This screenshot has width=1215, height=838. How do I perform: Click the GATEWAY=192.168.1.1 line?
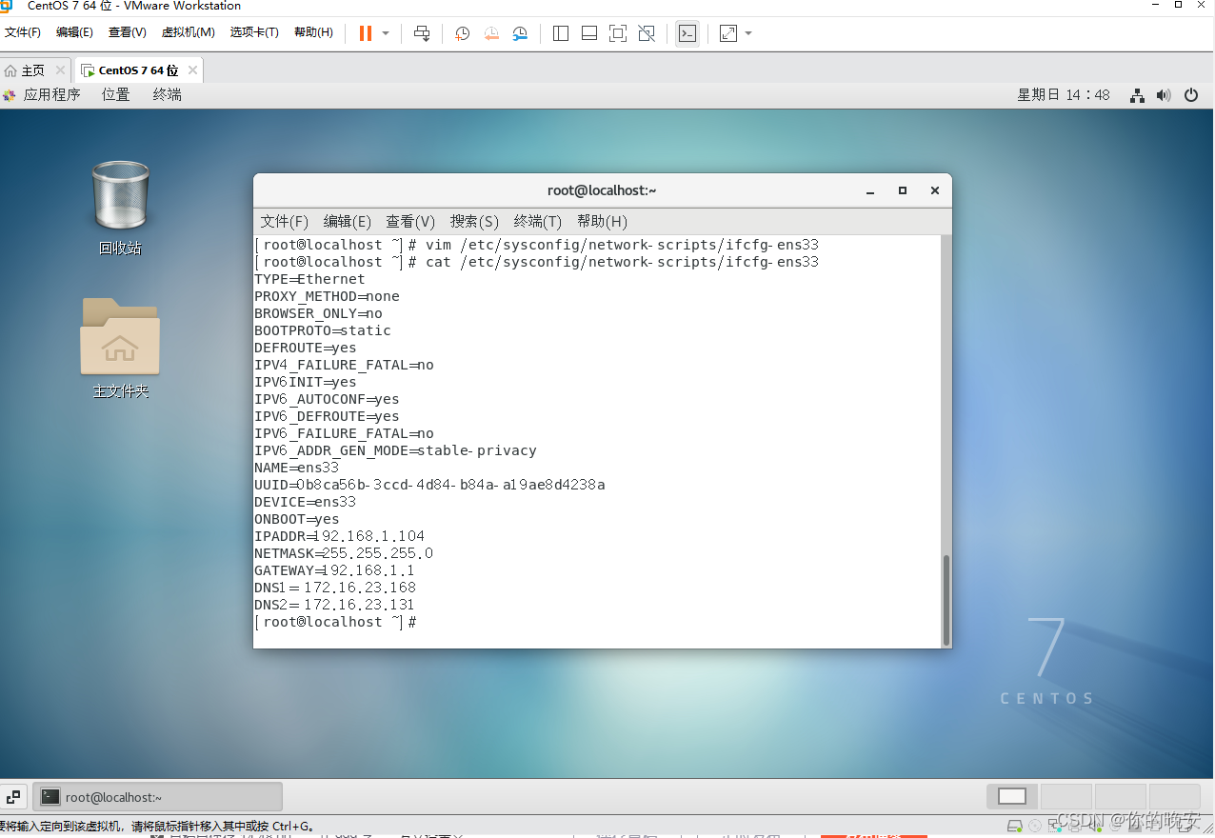[334, 570]
